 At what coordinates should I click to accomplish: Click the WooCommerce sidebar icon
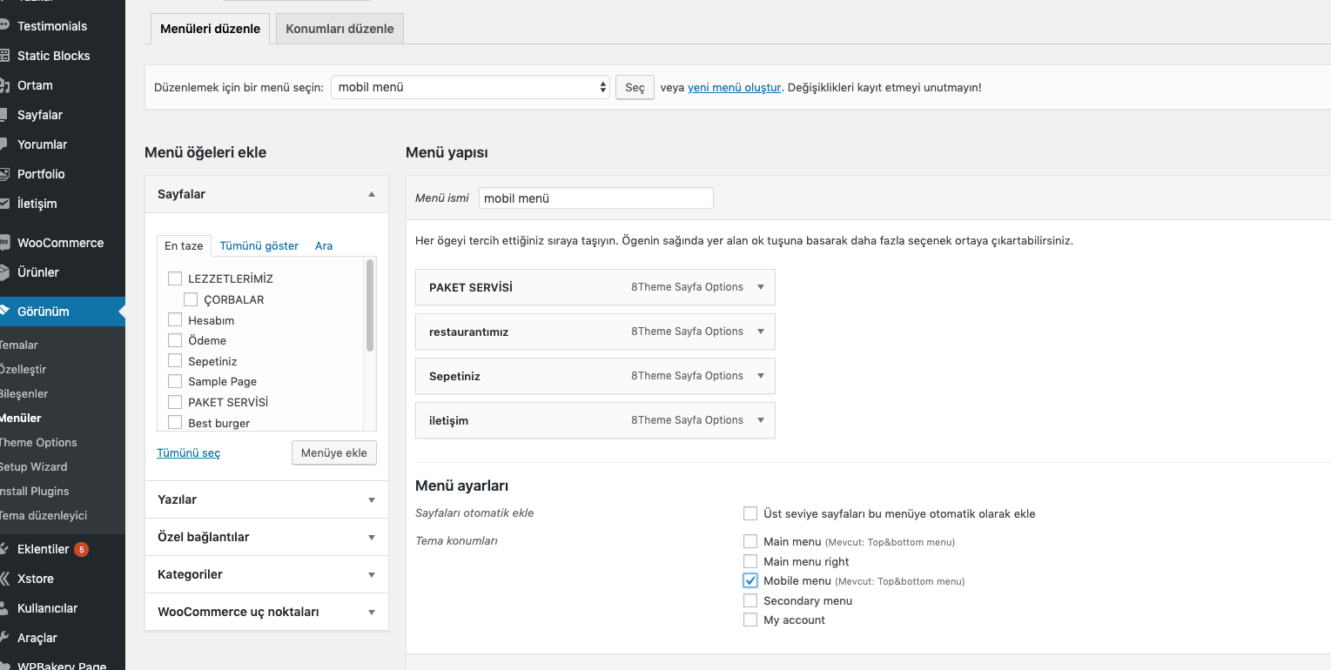click(4, 243)
